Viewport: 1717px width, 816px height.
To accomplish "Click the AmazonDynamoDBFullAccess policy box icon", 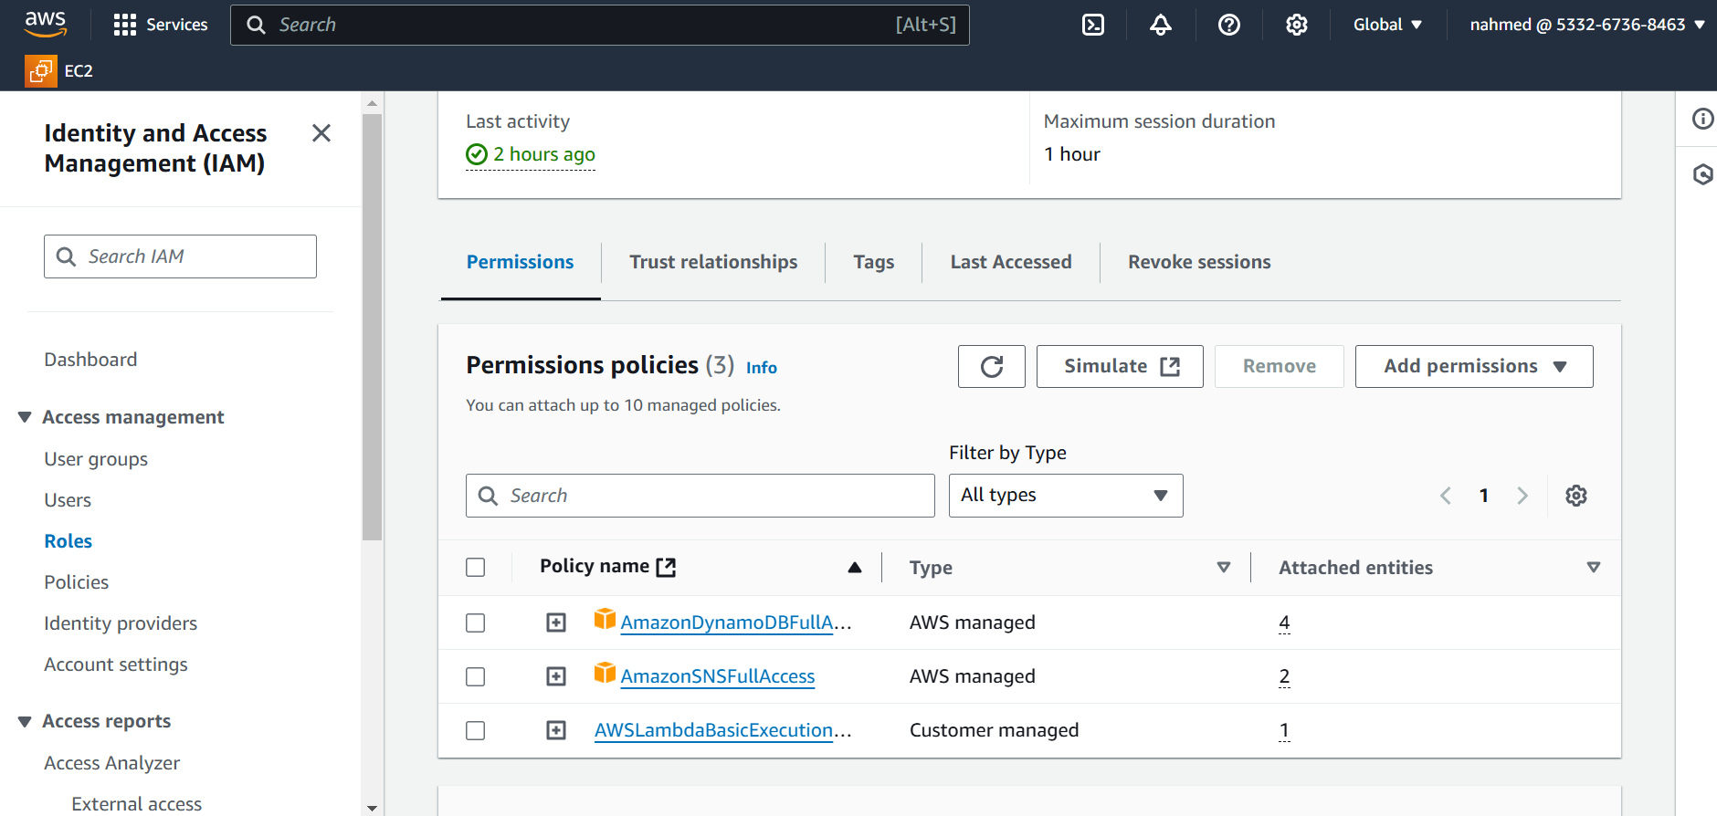I will pyautogui.click(x=605, y=620).
